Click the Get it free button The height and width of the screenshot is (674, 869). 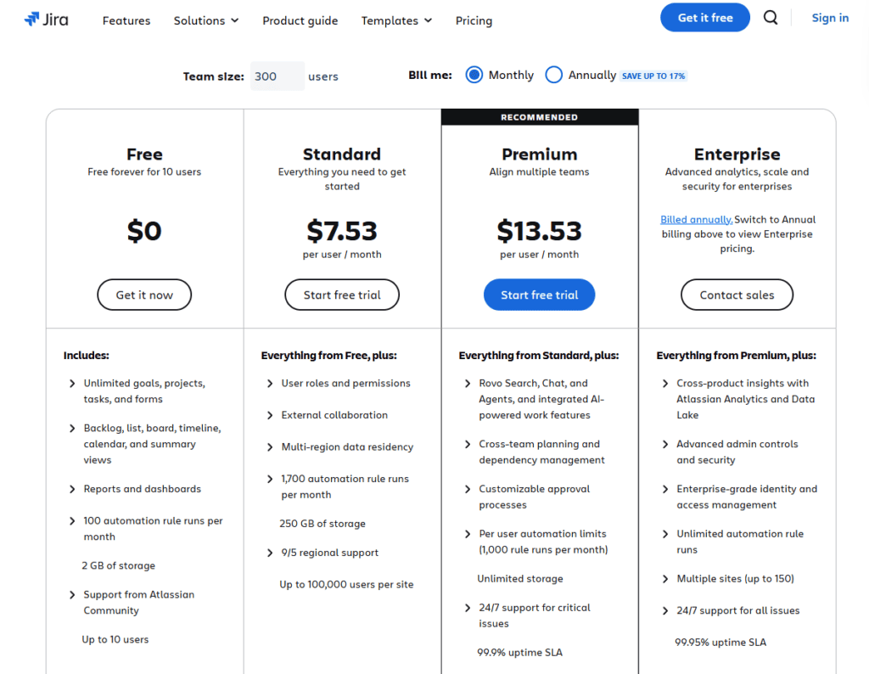(705, 18)
